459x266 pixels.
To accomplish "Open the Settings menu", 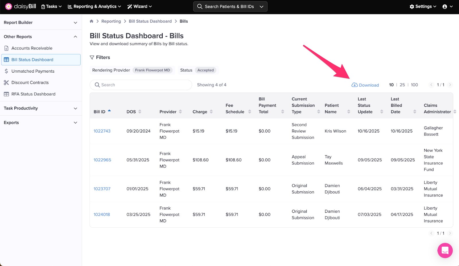I will (x=423, y=7).
